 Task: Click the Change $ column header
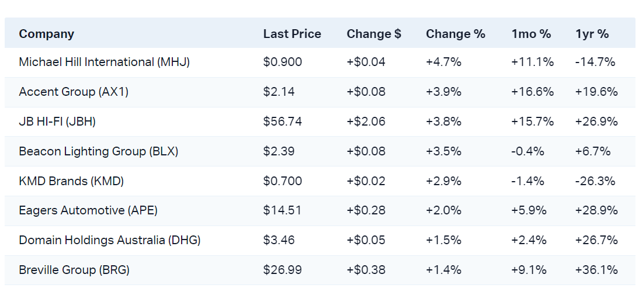pos(374,34)
